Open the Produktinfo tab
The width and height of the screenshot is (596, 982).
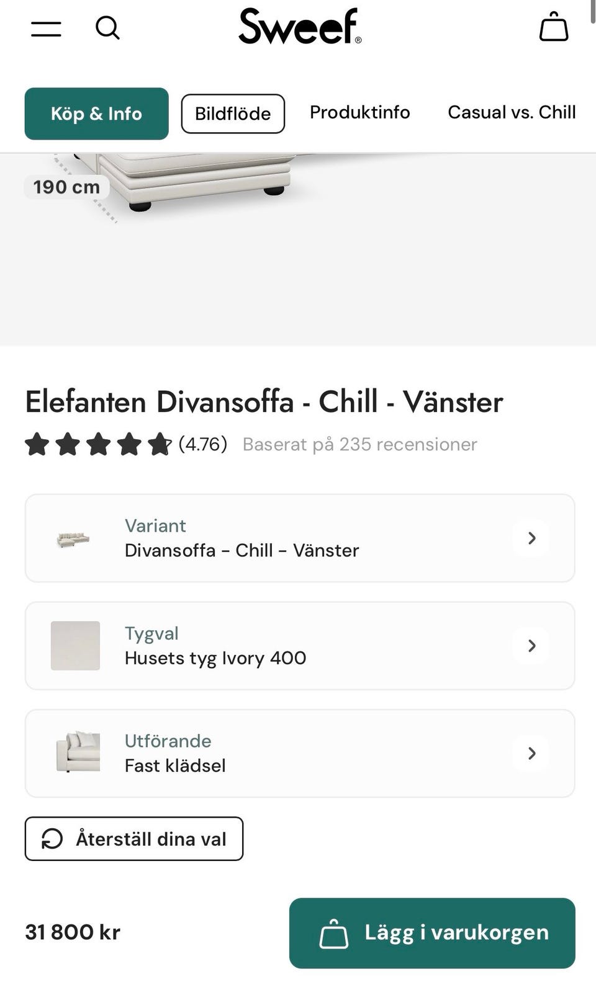[x=360, y=112]
